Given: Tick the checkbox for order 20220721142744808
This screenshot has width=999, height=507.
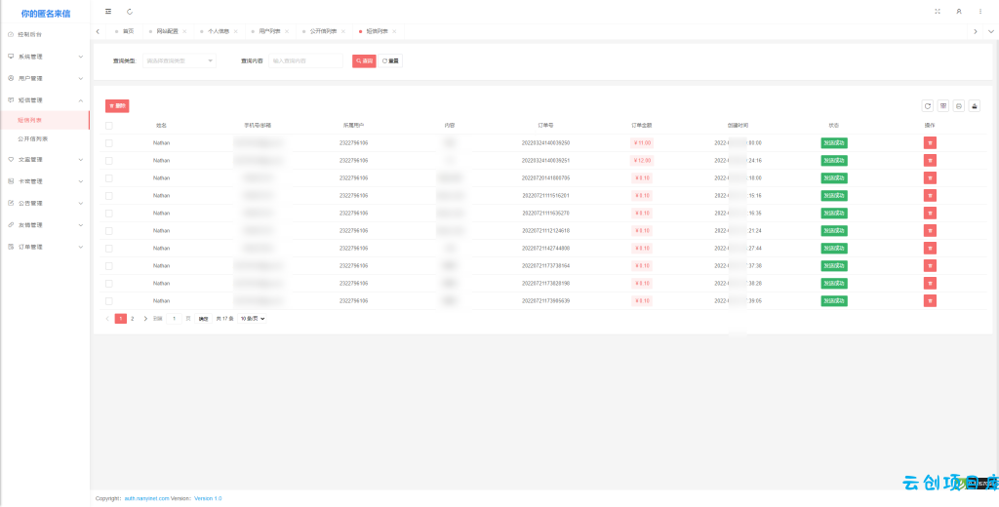Looking at the screenshot, I should 109,248.
